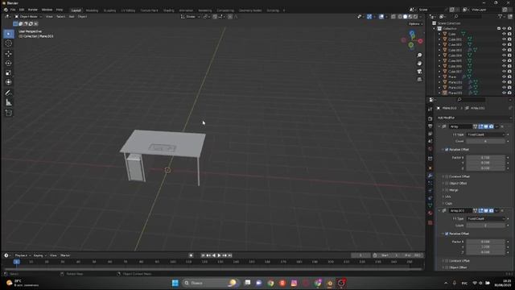Click Factor X field of Array modifier
Screen dimensions: 515x290
(x=485, y=158)
